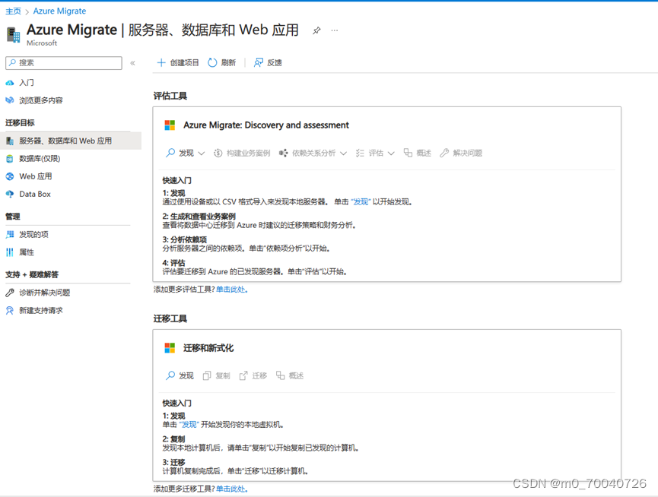Click the Microsoft logo in Discovery and assessment card
Image resolution: width=658 pixels, height=497 pixels.
pyautogui.click(x=170, y=125)
